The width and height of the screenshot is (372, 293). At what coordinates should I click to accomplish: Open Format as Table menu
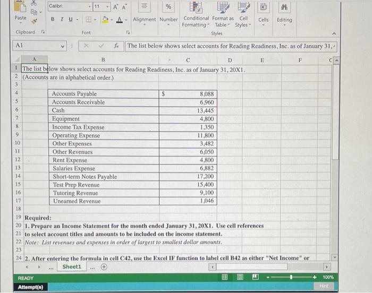click(223, 14)
